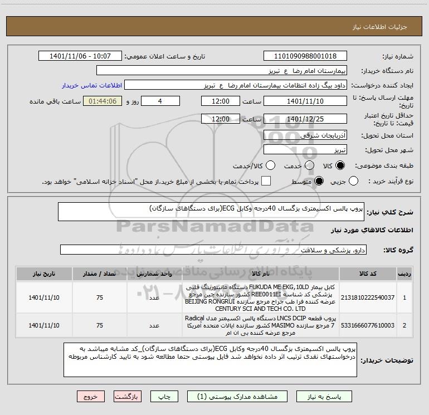Click the اطلاعات کالاهای مورد نیاز section heading
The image size is (429, 415).
372,230
